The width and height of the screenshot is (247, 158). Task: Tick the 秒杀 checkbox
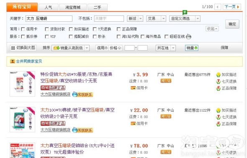click(x=95, y=37)
